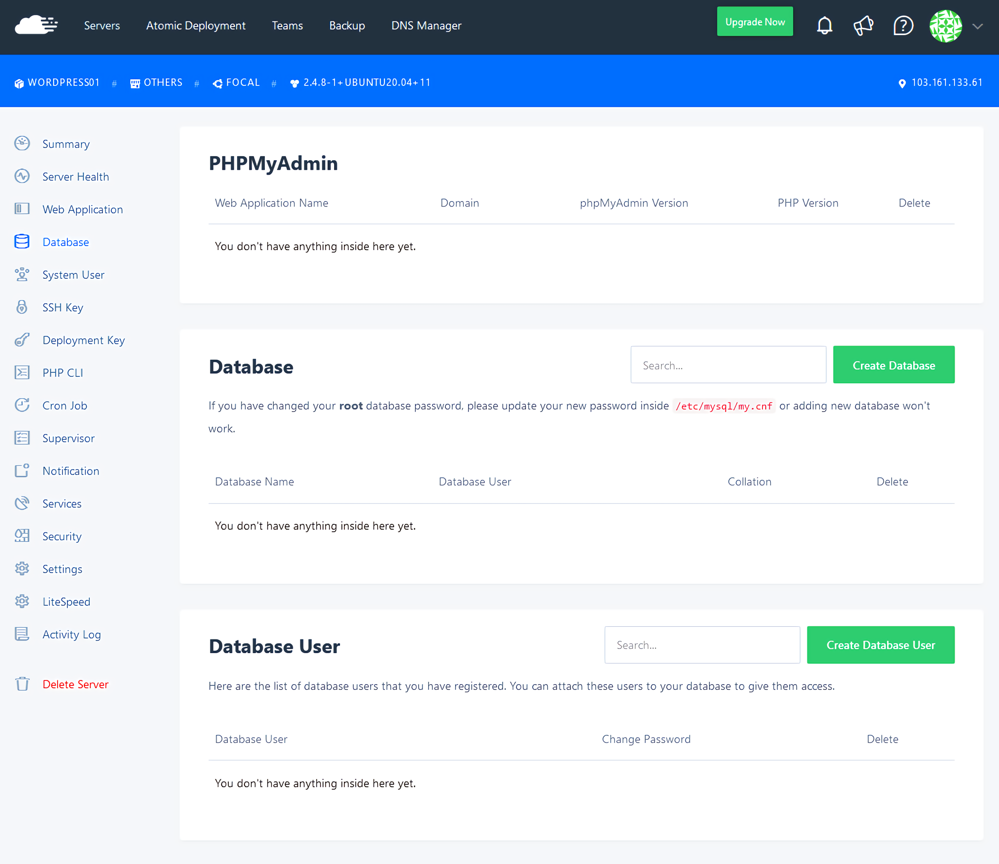
Task: Click the Database search field
Action: 728,365
